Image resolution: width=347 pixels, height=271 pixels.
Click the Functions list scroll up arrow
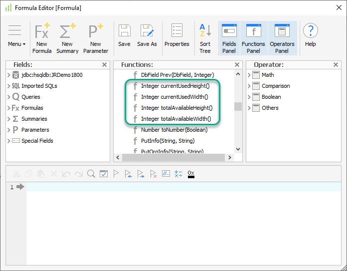click(x=238, y=74)
